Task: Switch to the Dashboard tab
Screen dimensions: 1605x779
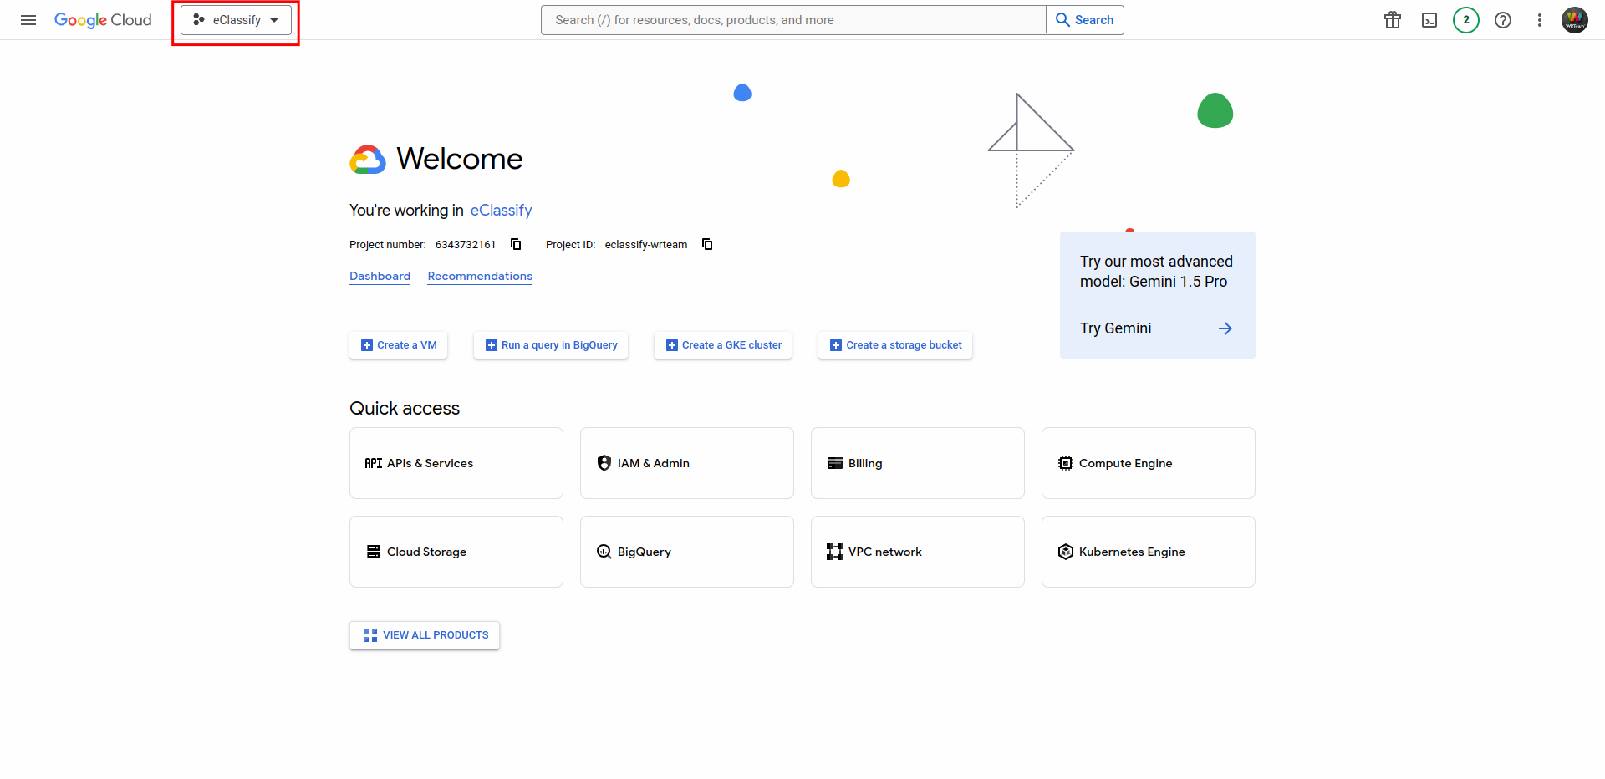Action: [x=380, y=276]
